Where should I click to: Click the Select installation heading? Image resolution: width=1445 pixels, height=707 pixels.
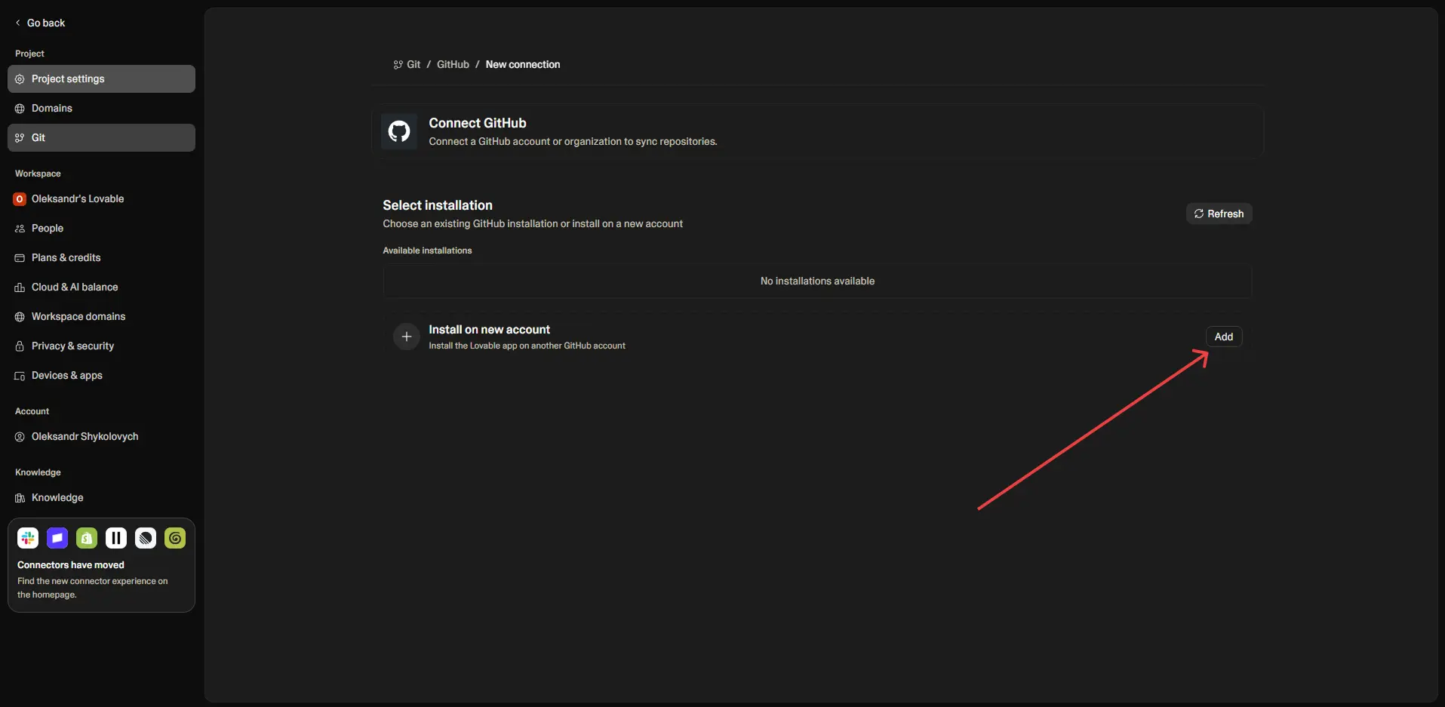[438, 205]
